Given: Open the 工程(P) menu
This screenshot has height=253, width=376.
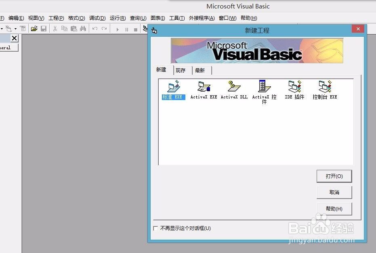Looking at the screenshot, I should coord(56,18).
